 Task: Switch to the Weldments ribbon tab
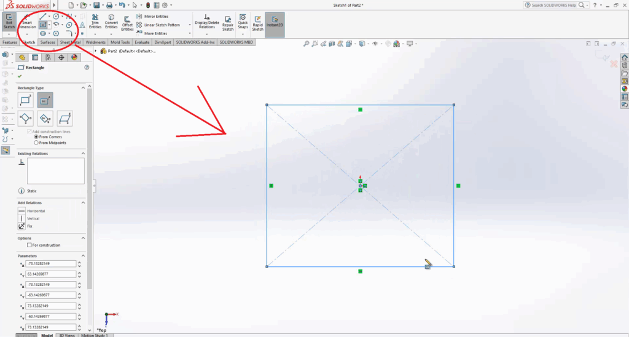coord(95,42)
